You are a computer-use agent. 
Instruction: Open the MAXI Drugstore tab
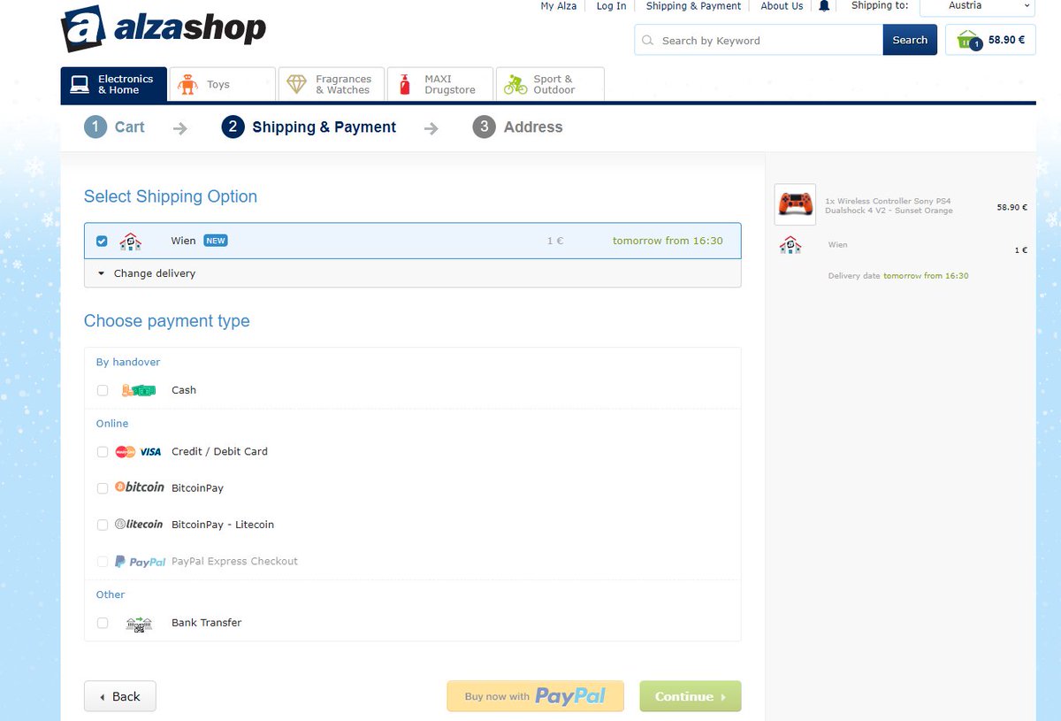point(439,85)
